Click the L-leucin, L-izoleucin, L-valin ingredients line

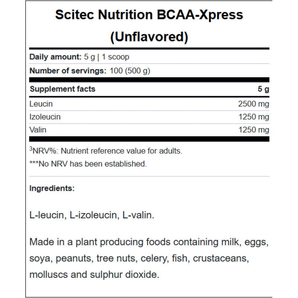tap(92, 216)
